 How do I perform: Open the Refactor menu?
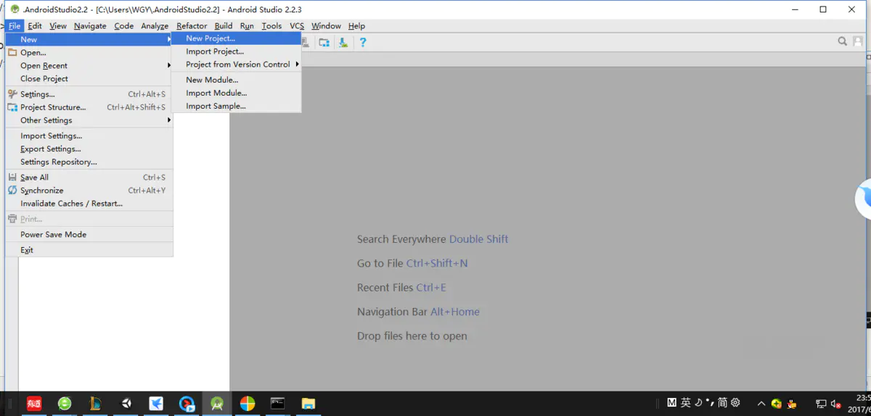(192, 26)
